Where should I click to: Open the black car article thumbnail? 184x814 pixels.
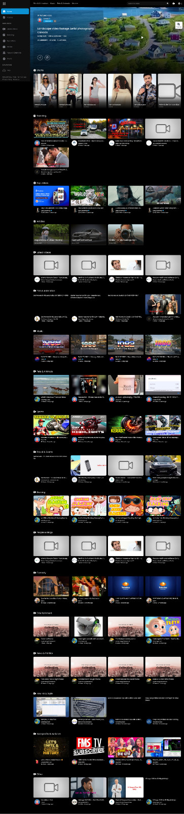(x=89, y=235)
